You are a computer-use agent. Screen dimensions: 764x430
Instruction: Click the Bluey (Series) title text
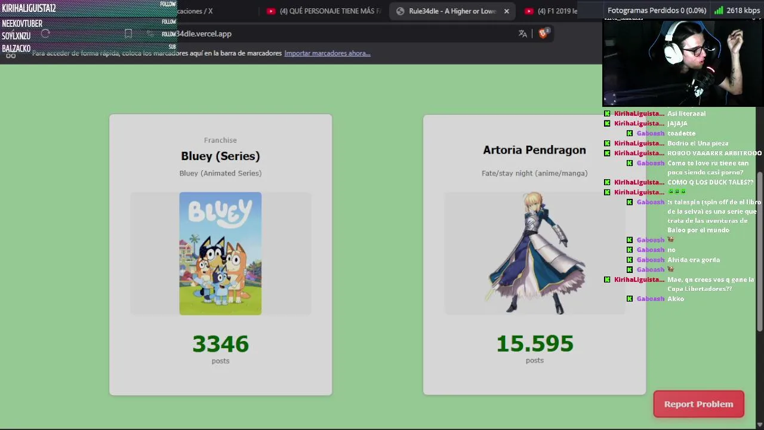click(x=220, y=156)
